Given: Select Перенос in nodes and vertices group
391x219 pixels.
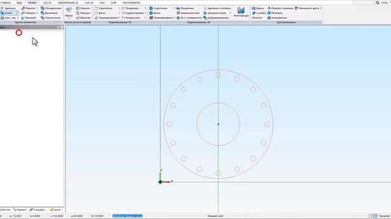Looking at the screenshot, I should [83, 8].
